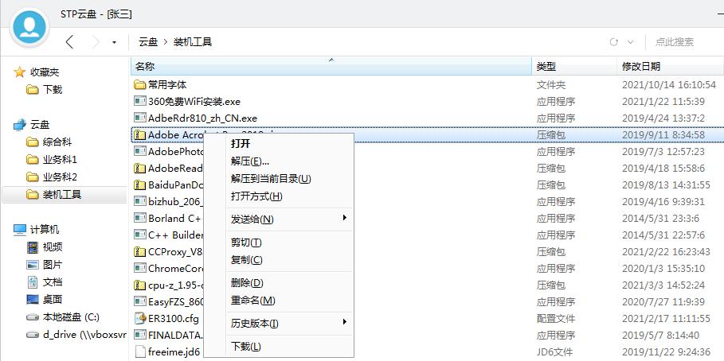Choose 打开方式(H) in the context menu
Image resolution: width=724 pixels, height=361 pixels.
pyautogui.click(x=279, y=196)
